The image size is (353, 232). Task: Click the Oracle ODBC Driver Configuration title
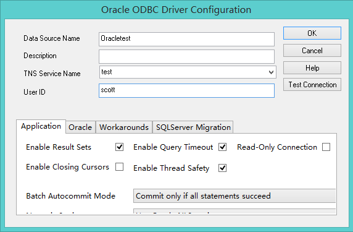(x=176, y=10)
